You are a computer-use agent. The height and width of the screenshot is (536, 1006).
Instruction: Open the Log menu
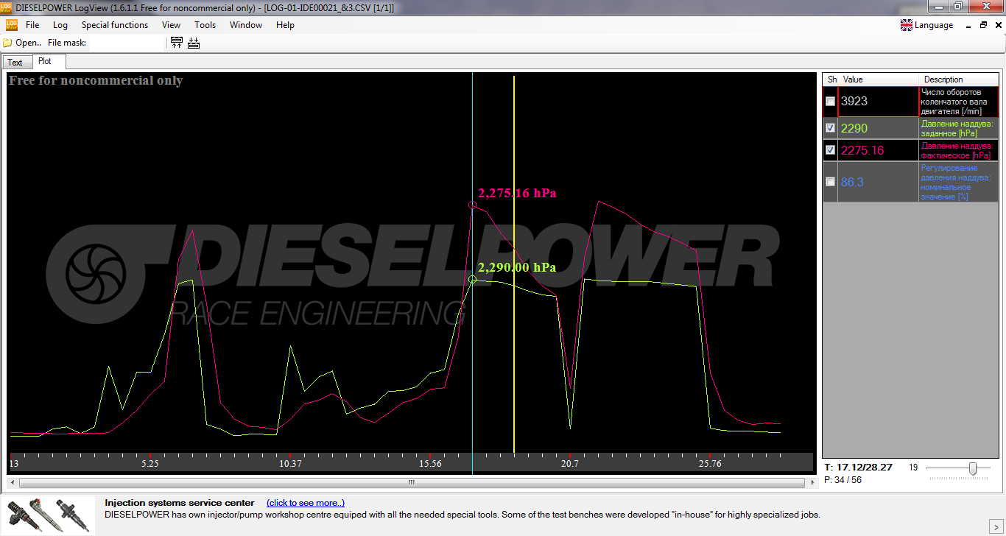60,25
